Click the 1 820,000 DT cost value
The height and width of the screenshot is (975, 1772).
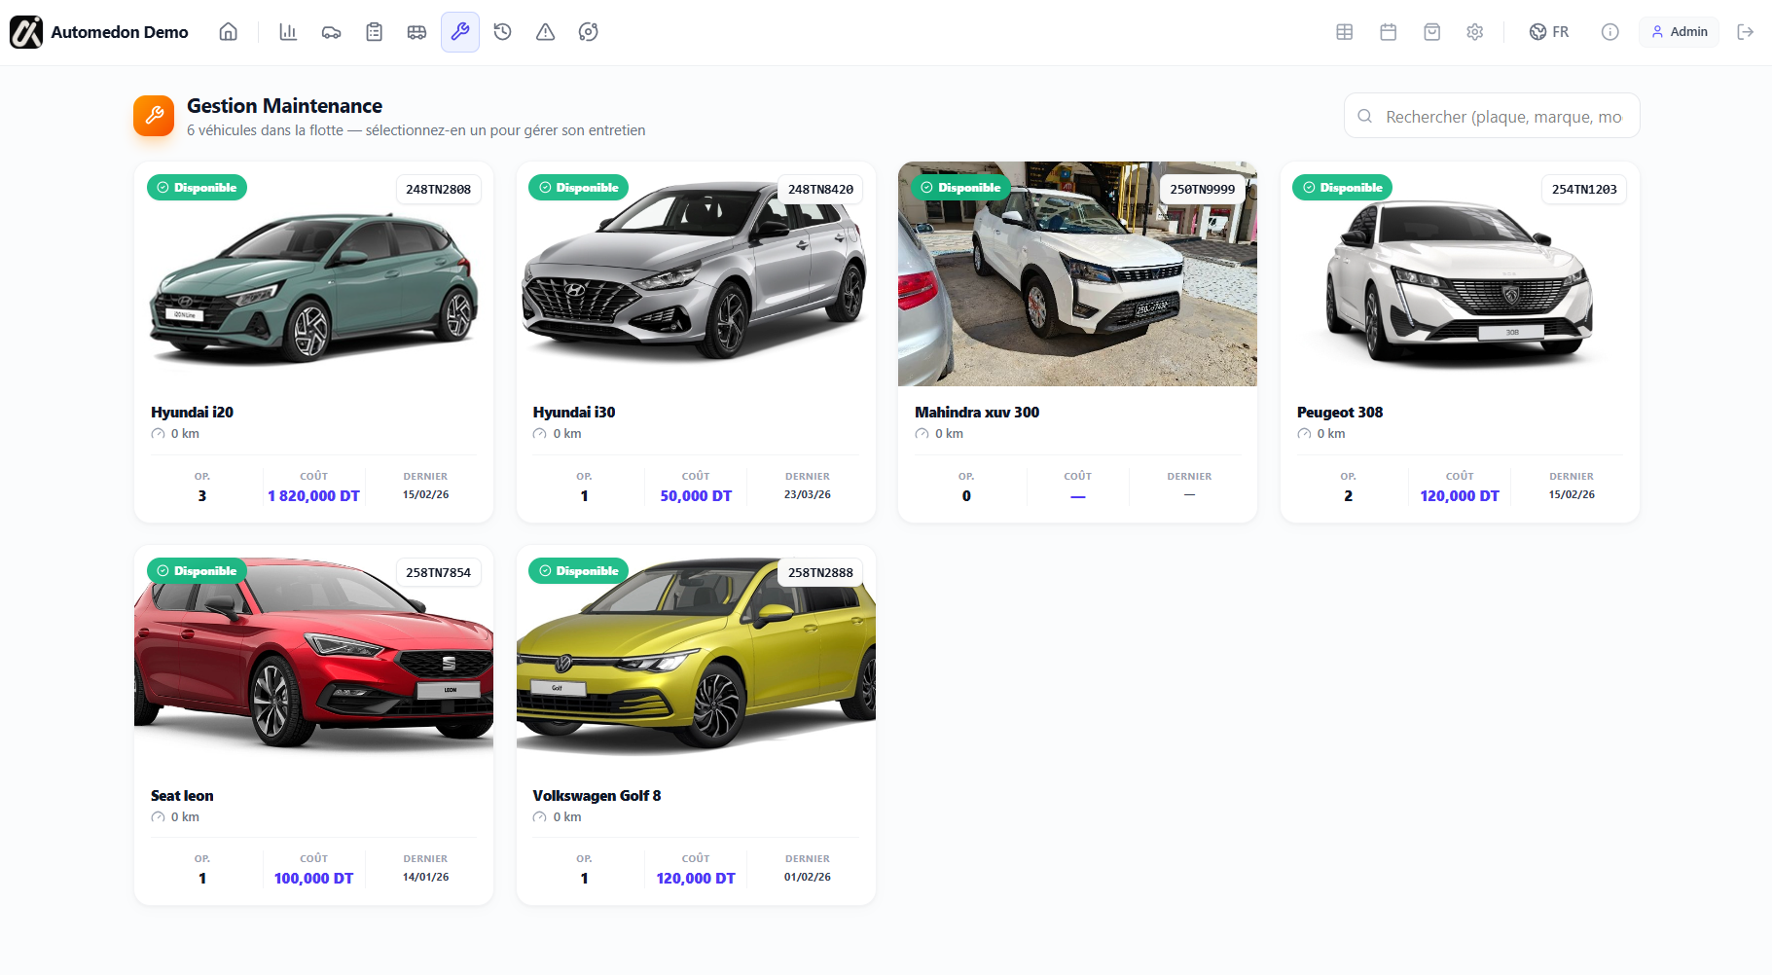click(x=313, y=496)
